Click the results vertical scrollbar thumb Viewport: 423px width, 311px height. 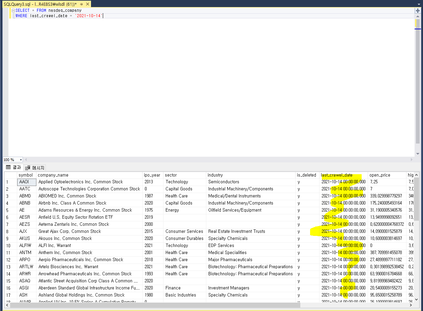(417, 199)
